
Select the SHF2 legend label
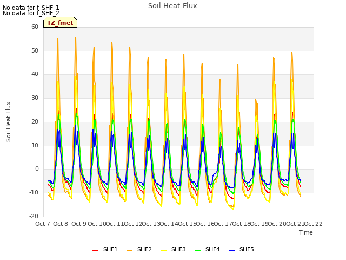click(x=144, y=249)
